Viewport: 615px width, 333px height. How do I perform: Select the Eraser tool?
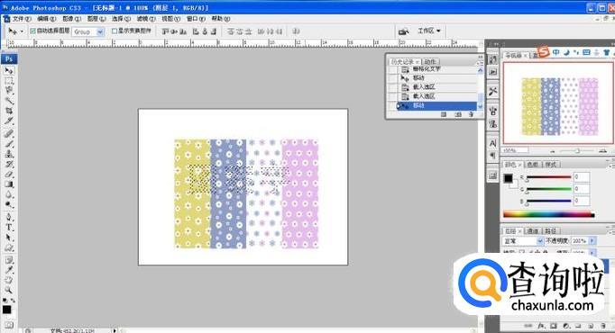pyautogui.click(x=9, y=174)
